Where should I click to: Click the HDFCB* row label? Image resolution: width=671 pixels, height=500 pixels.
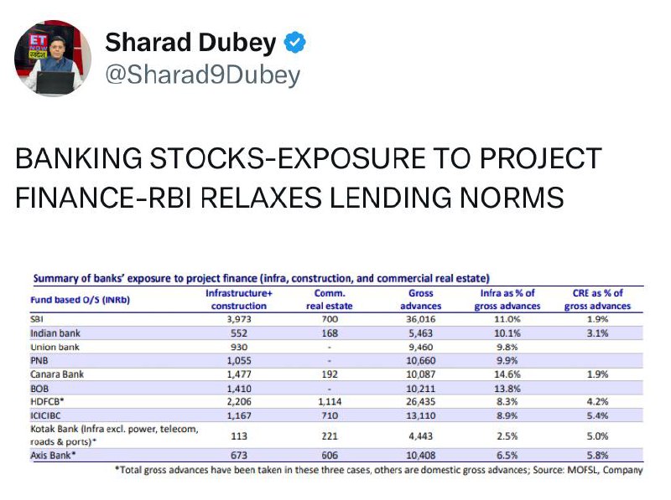click(x=47, y=402)
